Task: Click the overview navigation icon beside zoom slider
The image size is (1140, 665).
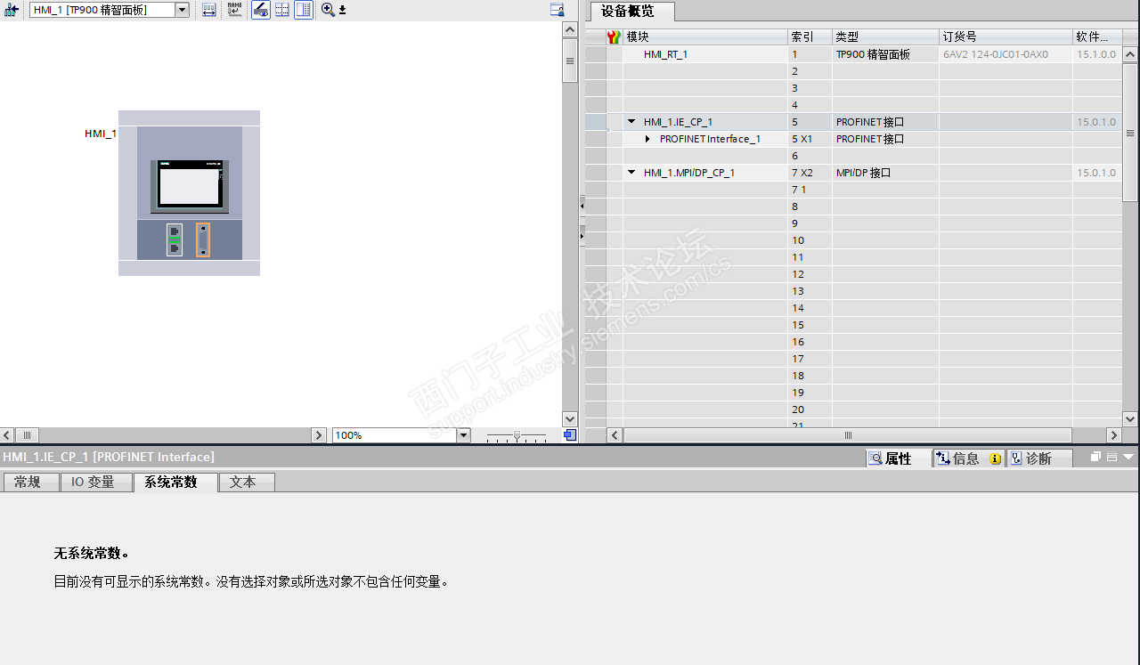Action: 570,434
